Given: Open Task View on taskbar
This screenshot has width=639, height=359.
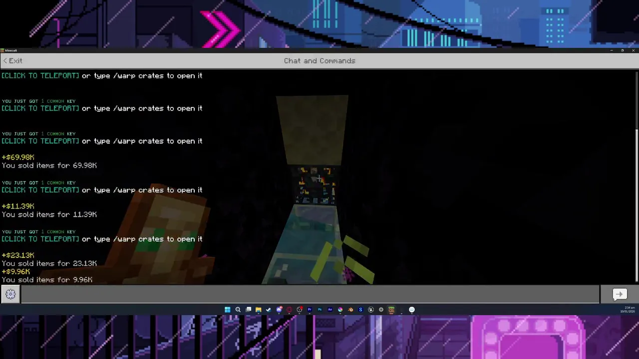Looking at the screenshot, I should point(248,310).
